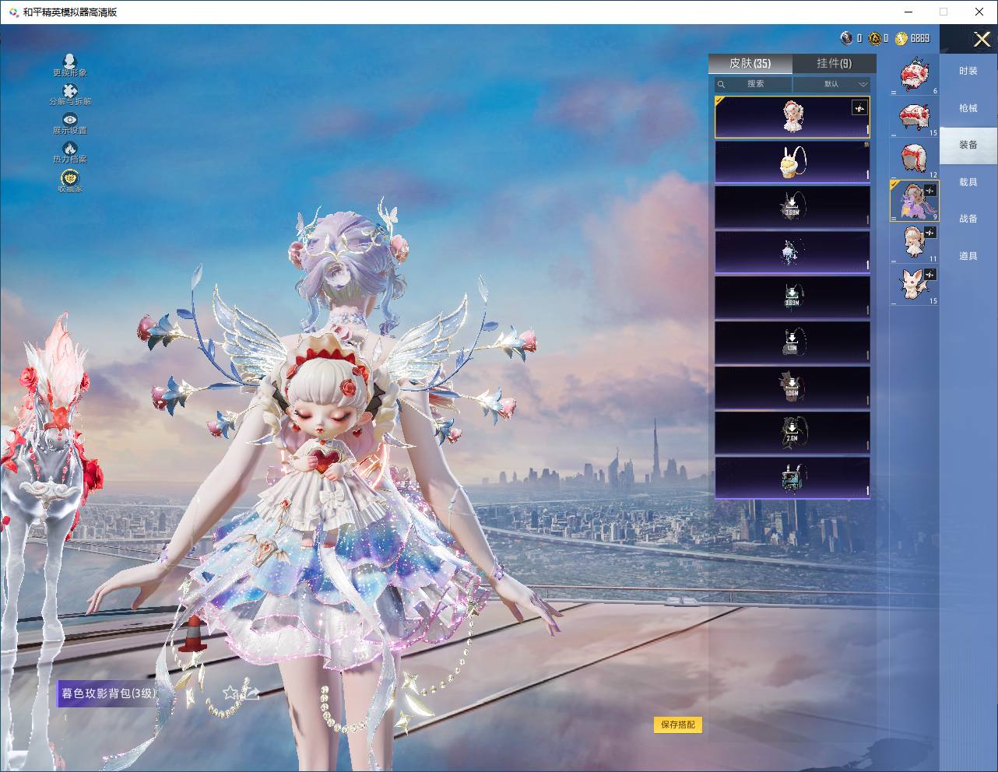This screenshot has width=998, height=772.
Task: Open the 载具 category
Action: [968, 182]
